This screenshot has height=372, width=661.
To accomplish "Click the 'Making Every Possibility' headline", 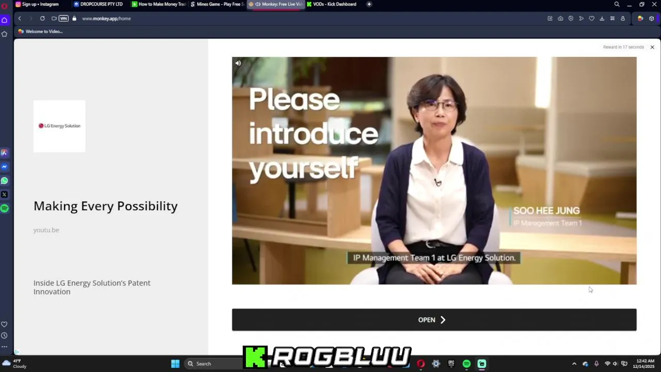I will pyautogui.click(x=105, y=206).
